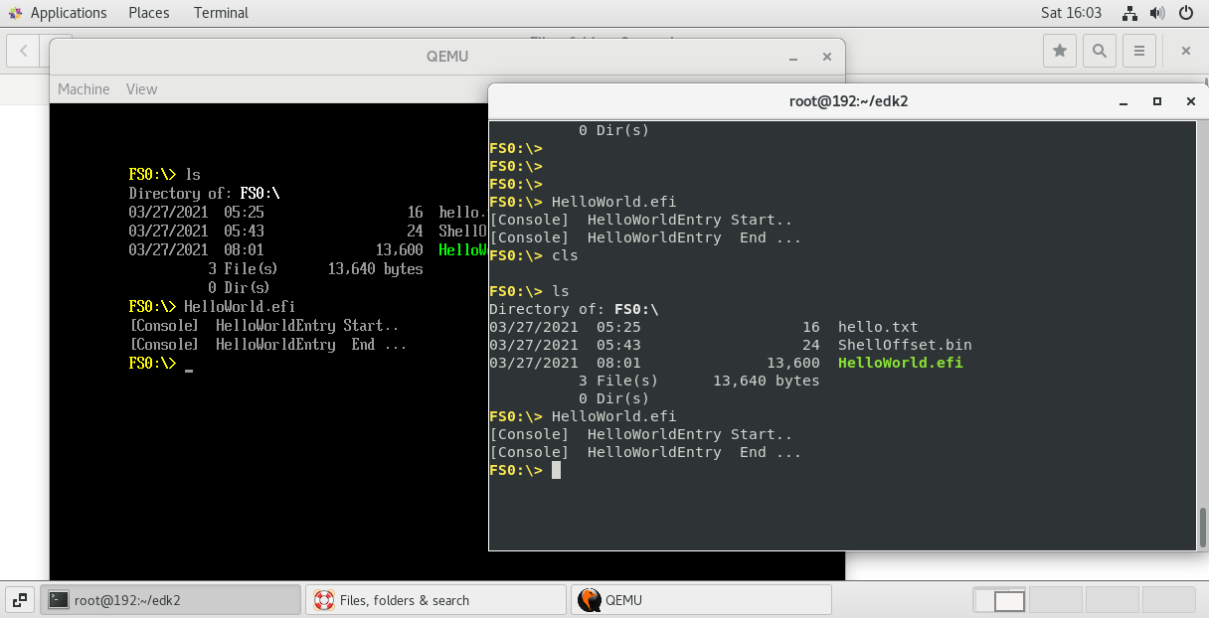Toggle the Files, folders & search taskbar button
This screenshot has width=1209, height=618.
pyautogui.click(x=435, y=599)
